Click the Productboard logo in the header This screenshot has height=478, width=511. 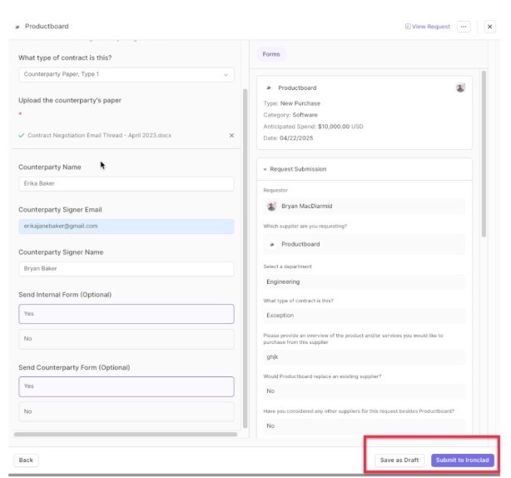pos(17,27)
